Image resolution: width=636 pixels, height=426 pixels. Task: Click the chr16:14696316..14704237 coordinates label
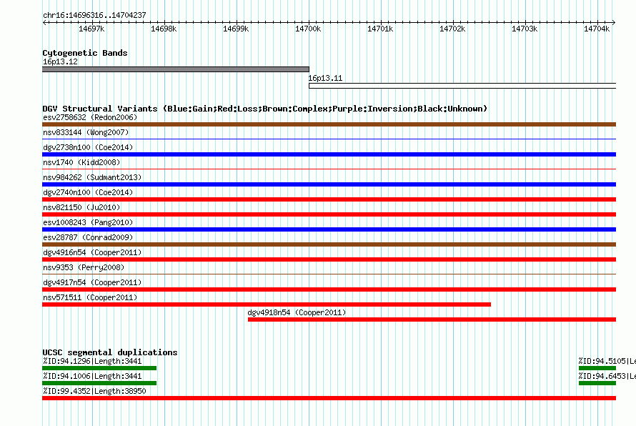click(x=94, y=15)
